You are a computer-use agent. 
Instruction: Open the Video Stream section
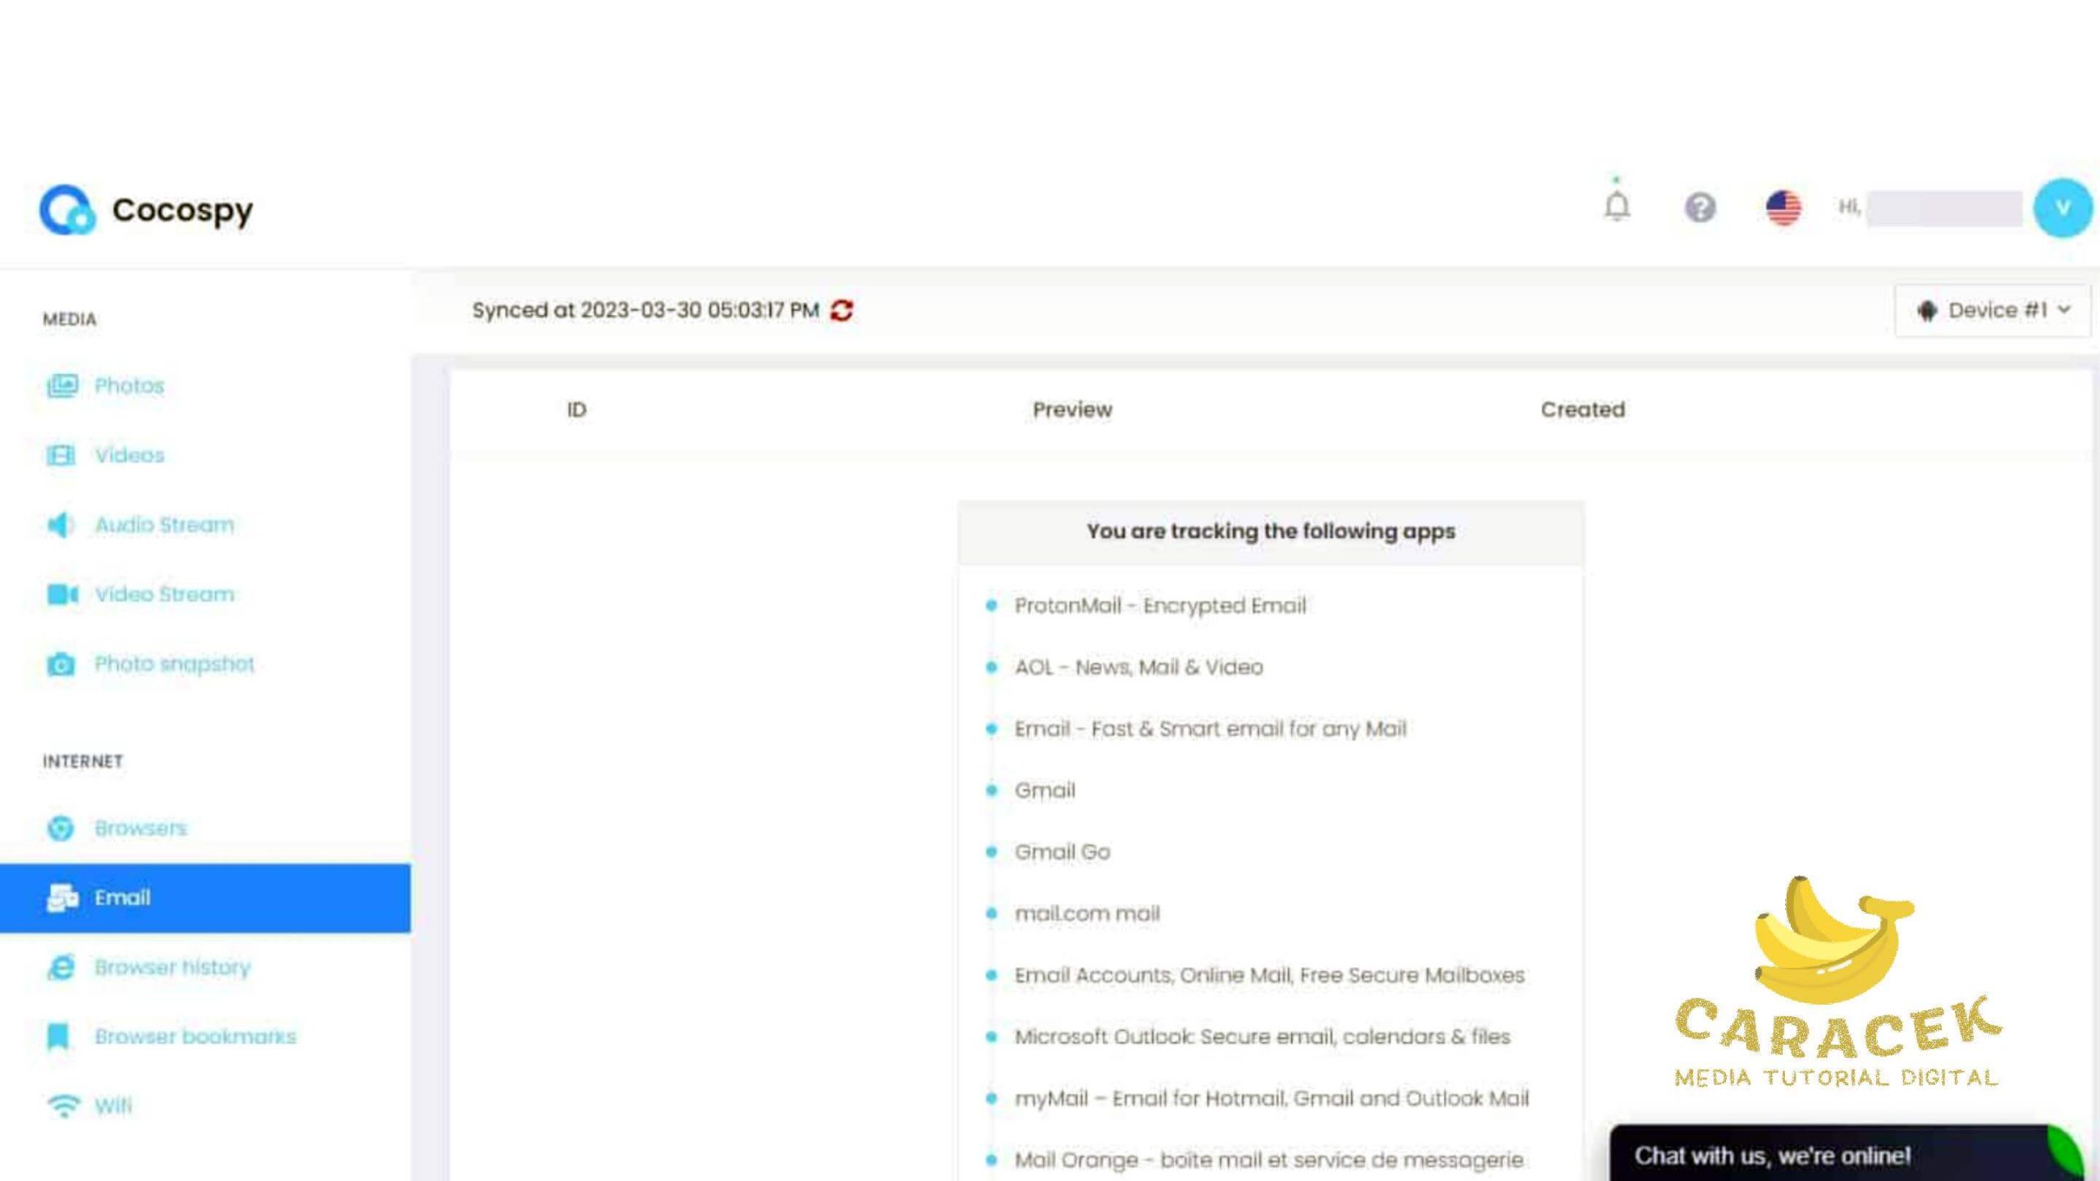coord(164,595)
